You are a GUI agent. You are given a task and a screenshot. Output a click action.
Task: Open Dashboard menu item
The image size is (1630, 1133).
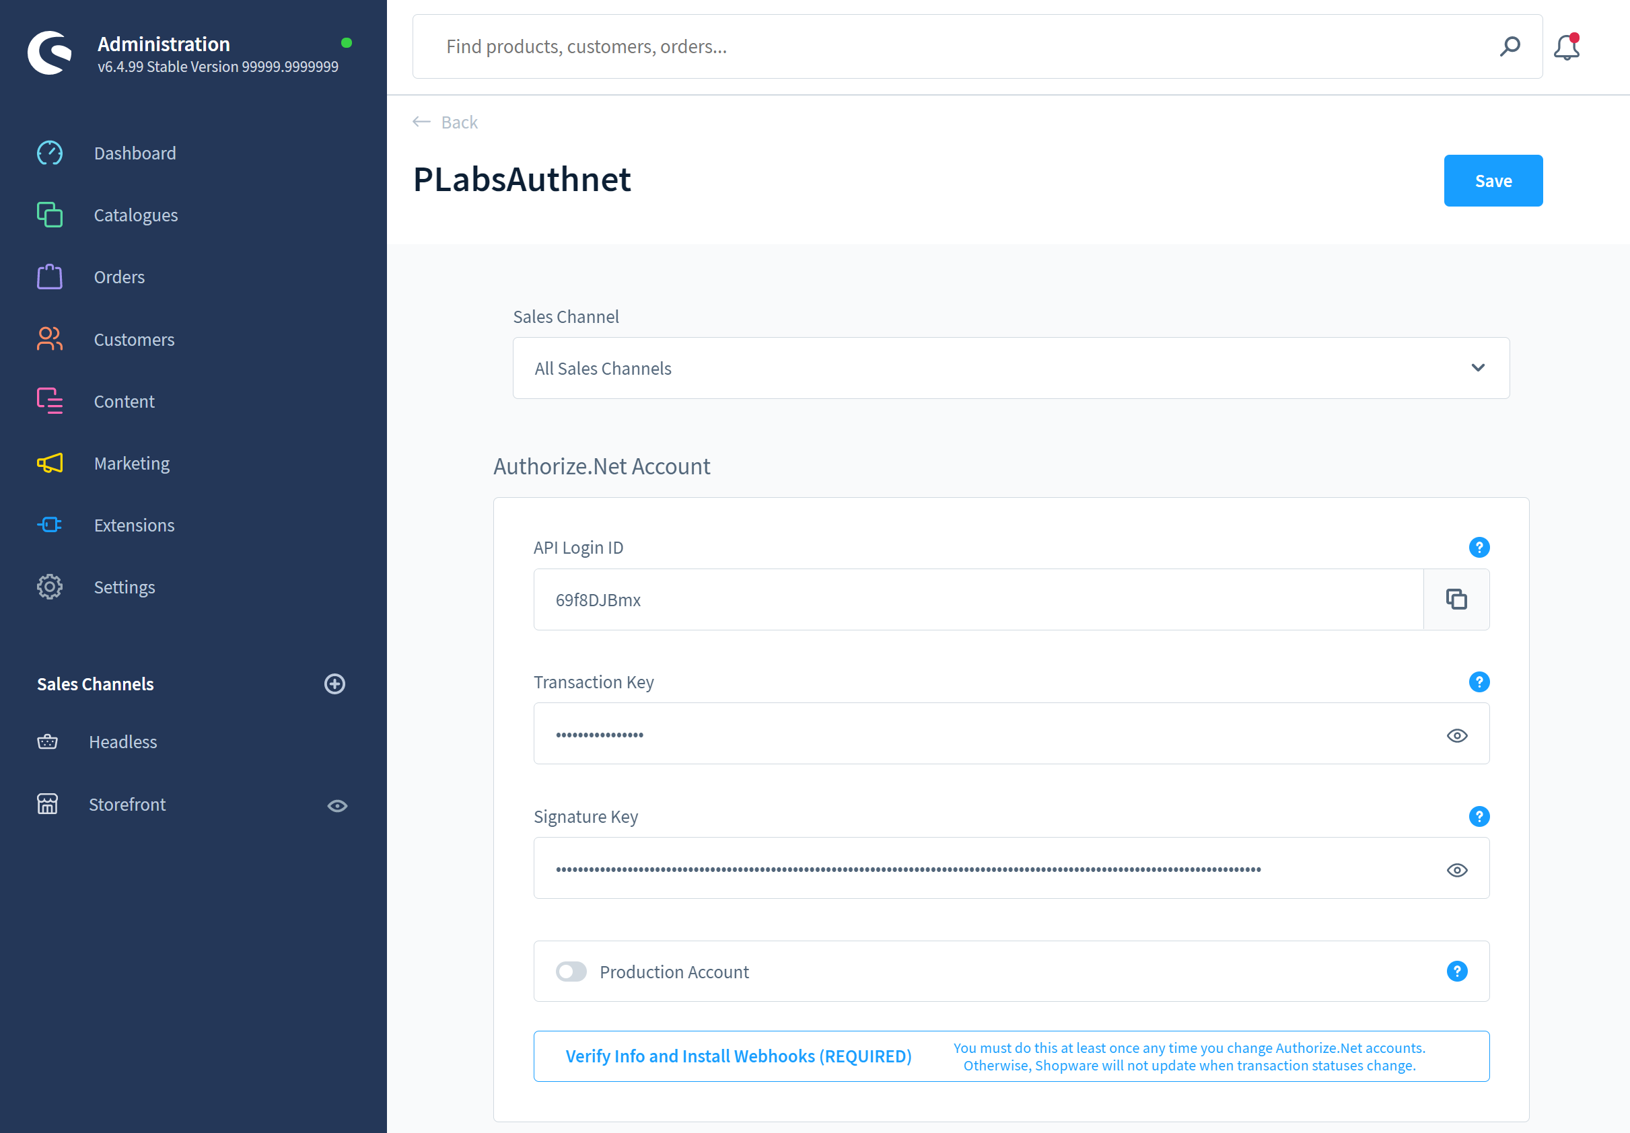pyautogui.click(x=135, y=153)
